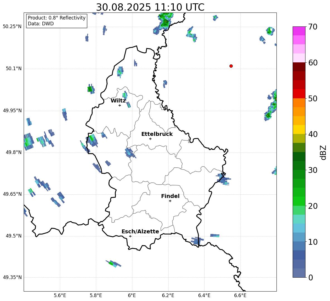Select the bright red swatch just above 50 dBZ
The height and width of the screenshot is (301, 330).
click(x=299, y=94)
